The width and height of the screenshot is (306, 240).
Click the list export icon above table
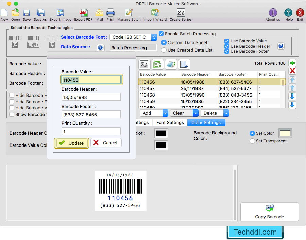pyautogui.click(x=184, y=64)
